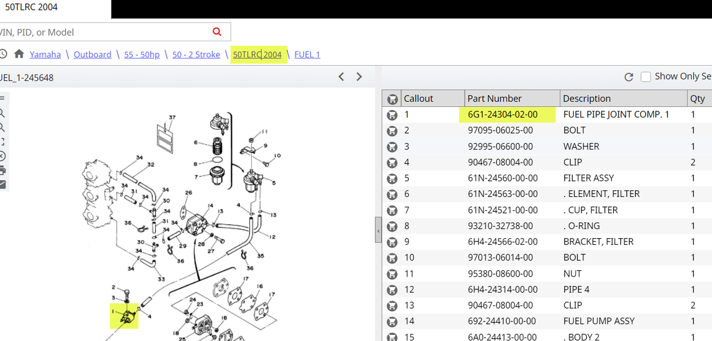Open the 50 - 2 Stroke breadcrumb link
Viewport: 712px width, 341px height.
coord(196,55)
